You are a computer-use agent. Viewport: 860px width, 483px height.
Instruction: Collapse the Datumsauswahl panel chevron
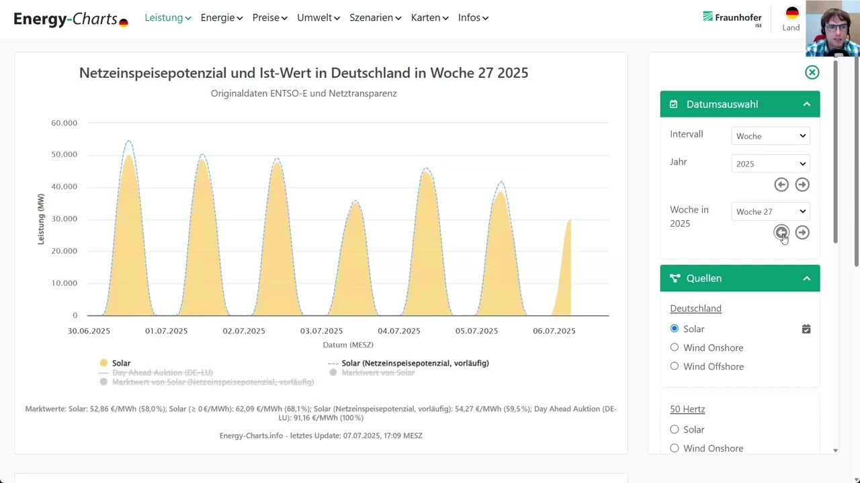(x=806, y=105)
